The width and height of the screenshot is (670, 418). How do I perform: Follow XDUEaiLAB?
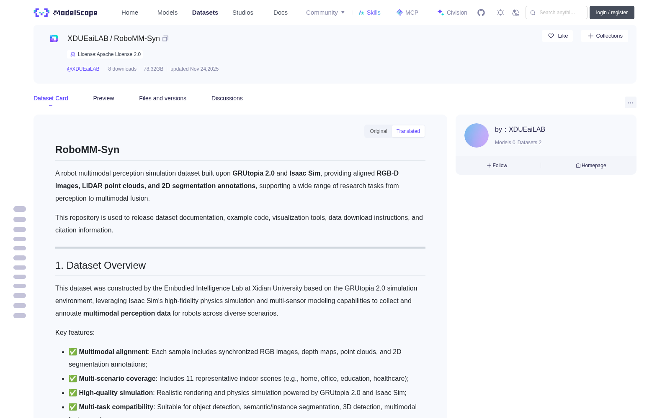point(497,166)
